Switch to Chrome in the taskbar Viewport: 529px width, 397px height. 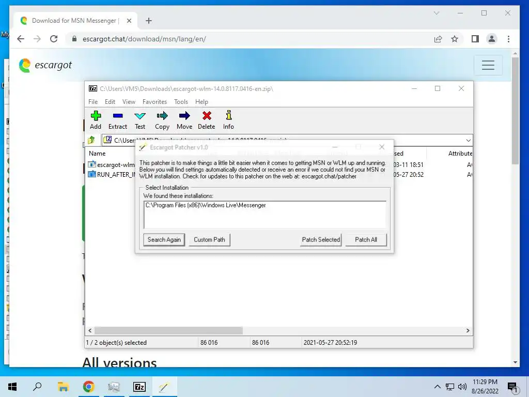(x=88, y=387)
